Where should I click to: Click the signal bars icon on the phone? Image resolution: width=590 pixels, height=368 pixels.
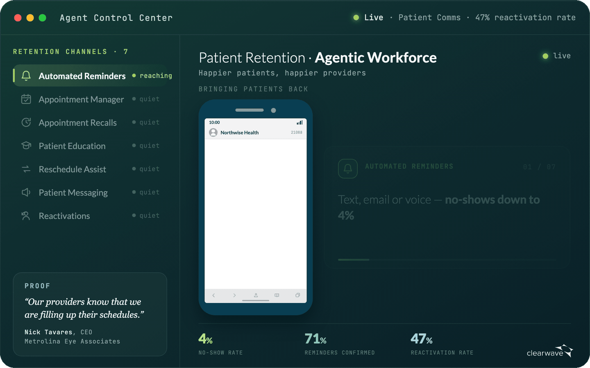[x=300, y=122]
